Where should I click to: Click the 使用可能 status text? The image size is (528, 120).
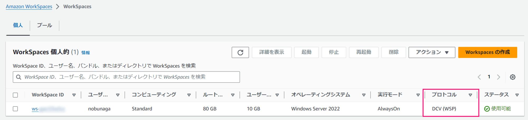(x=501, y=109)
